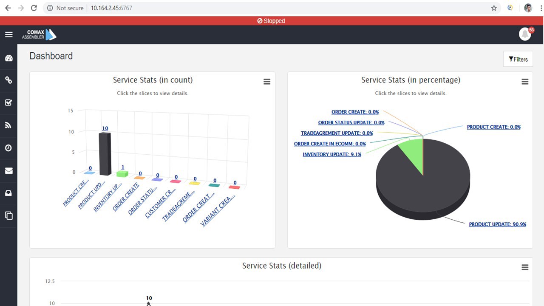Click the PRODUCT CREATE: 0.0% pie label
The image size is (544, 306).
[x=494, y=127]
